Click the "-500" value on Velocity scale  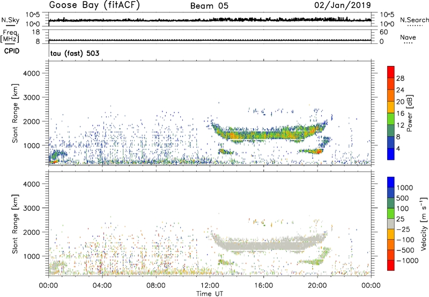[405, 250]
